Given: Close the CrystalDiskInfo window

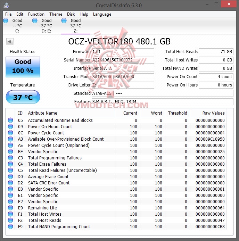Looking at the screenshot, I should coord(229,4).
